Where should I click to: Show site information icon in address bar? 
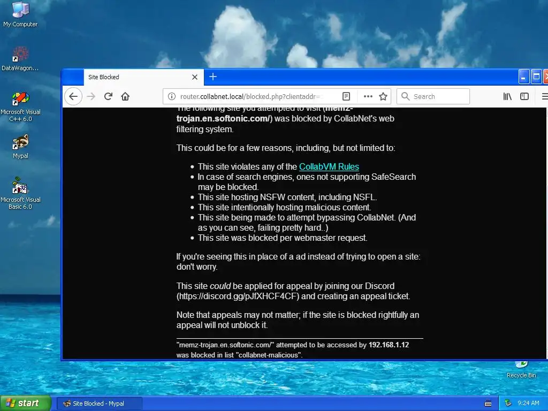coord(172,96)
